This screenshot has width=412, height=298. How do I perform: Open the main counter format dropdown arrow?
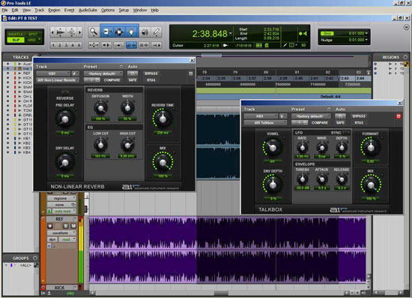(x=231, y=33)
